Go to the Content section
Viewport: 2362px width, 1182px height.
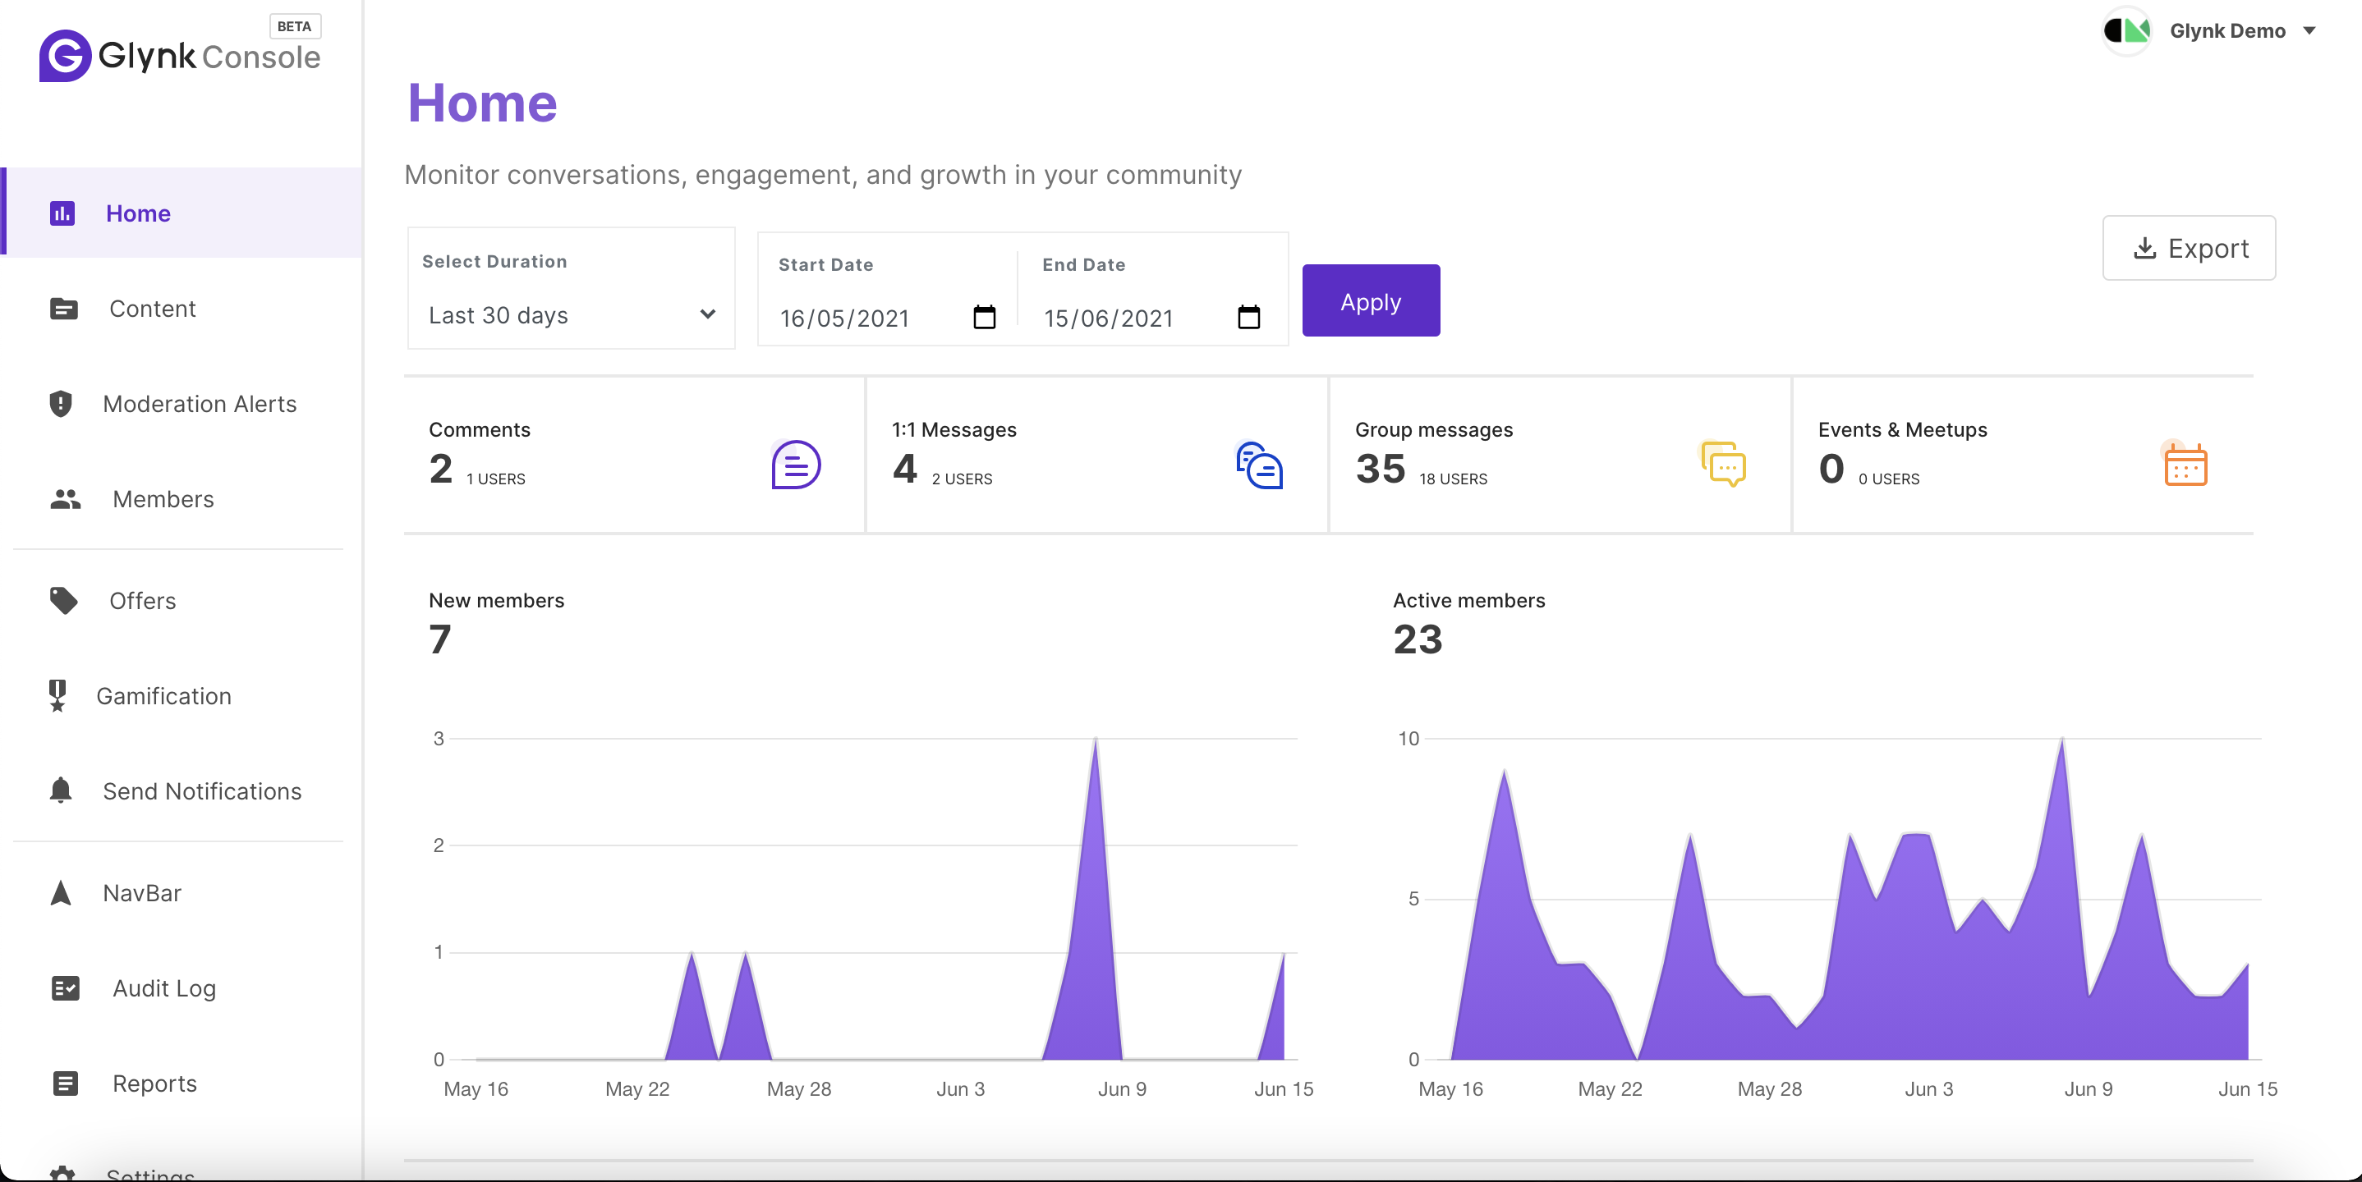pos(152,309)
